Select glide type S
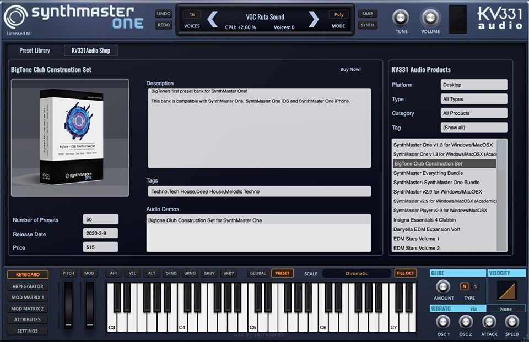 point(475,286)
